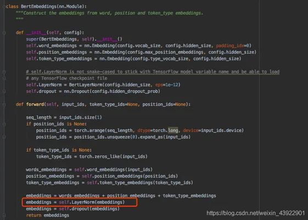Fold the 'if position_ids is None' block
The width and height of the screenshot is (308, 220).
tap(4, 124)
